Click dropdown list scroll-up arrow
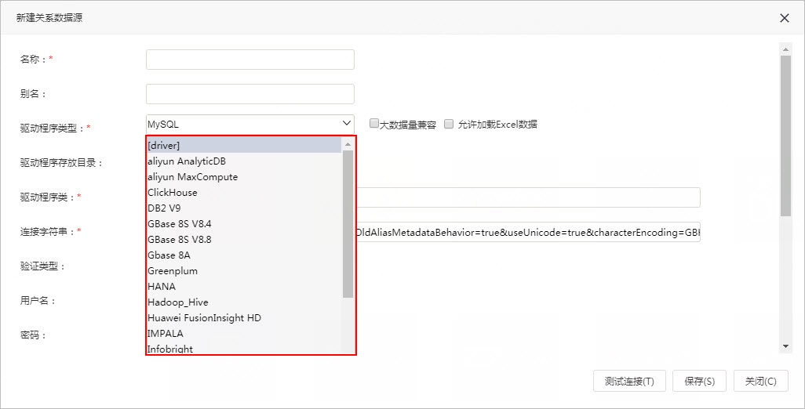The height and width of the screenshot is (409, 805). click(x=348, y=144)
